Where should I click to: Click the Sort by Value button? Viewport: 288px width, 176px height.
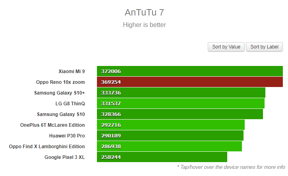click(x=226, y=47)
